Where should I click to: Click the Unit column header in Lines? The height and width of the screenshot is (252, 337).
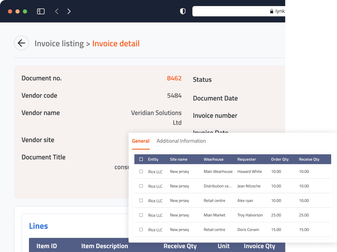point(224,246)
